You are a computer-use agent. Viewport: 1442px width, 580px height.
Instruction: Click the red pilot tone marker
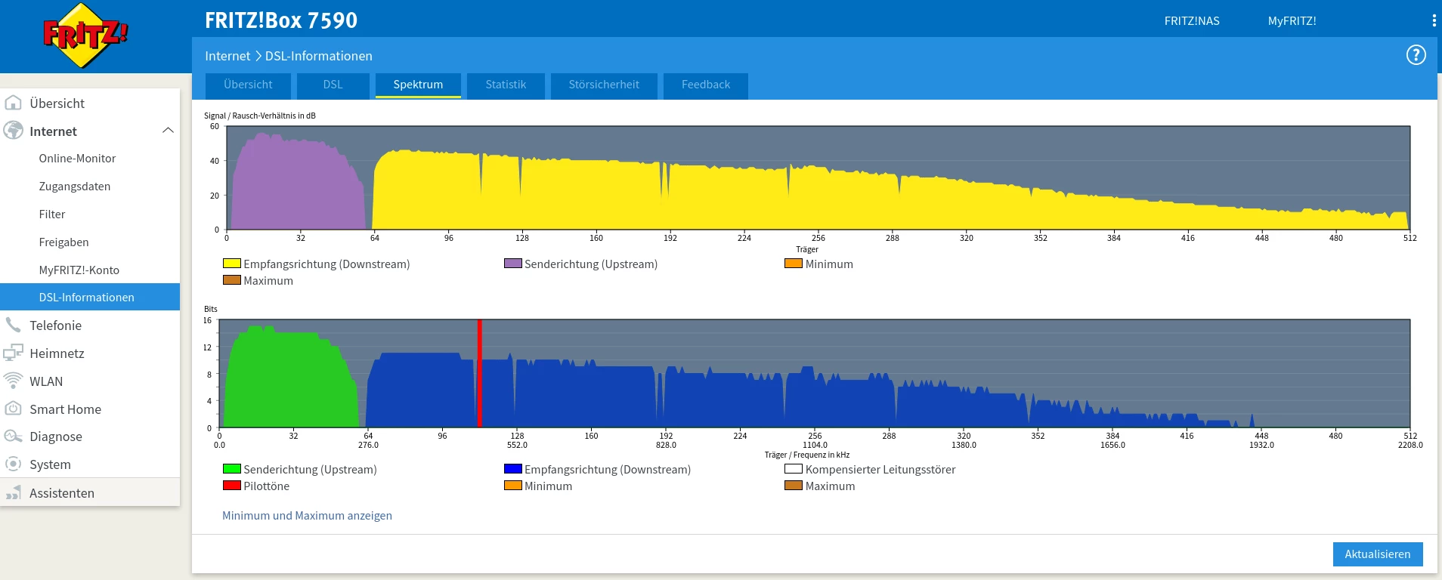point(479,373)
